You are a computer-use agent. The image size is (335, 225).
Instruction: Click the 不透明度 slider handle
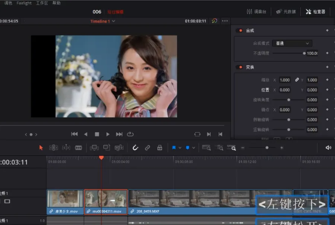[x=304, y=53]
